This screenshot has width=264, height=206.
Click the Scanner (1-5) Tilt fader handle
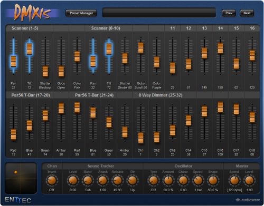(x=30, y=49)
